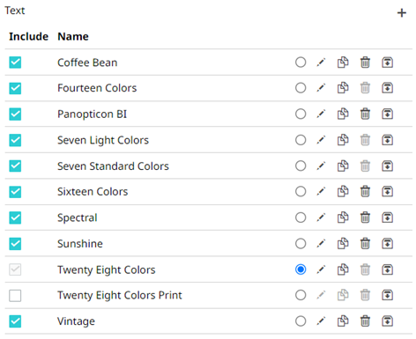Export the Seven Light Colors palette
This screenshot has height=339, width=416.
388,140
